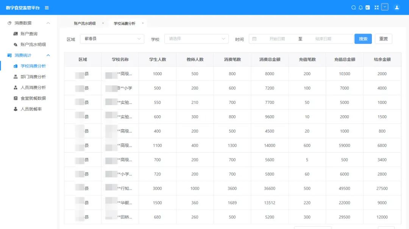
Task: Toggle the hamburger menu in header
Action: coord(47,8)
